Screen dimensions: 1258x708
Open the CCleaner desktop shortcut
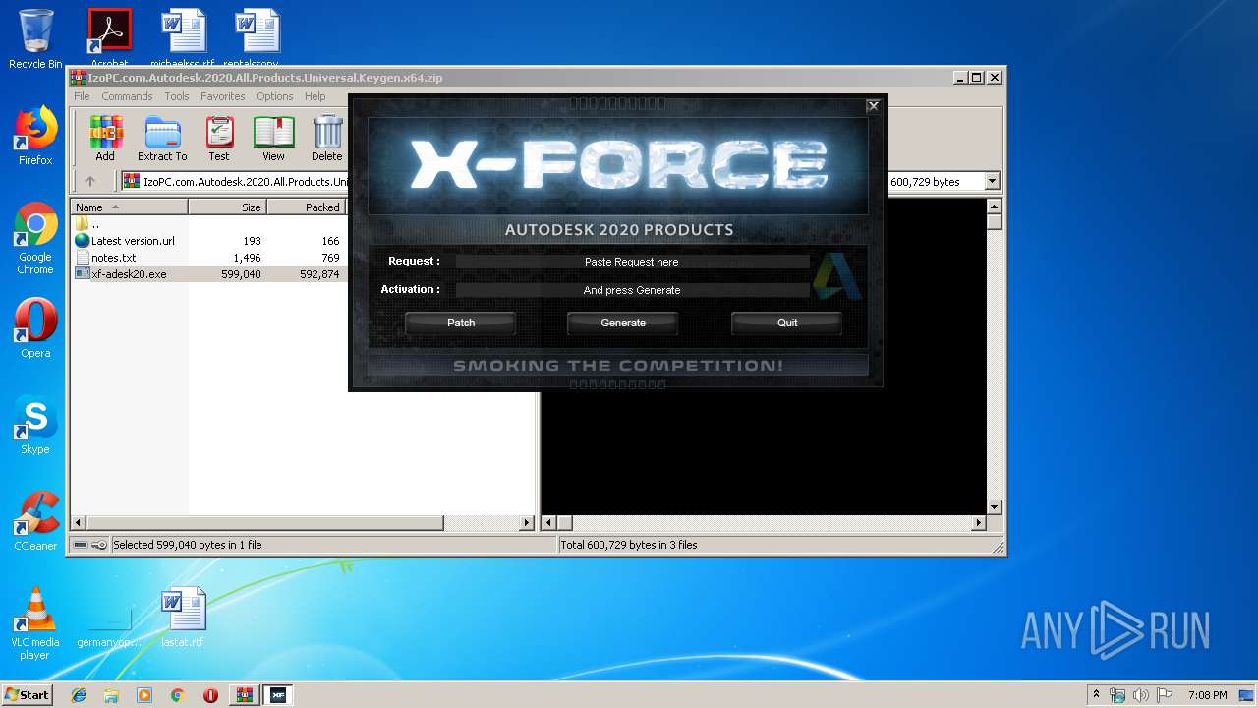tap(35, 521)
